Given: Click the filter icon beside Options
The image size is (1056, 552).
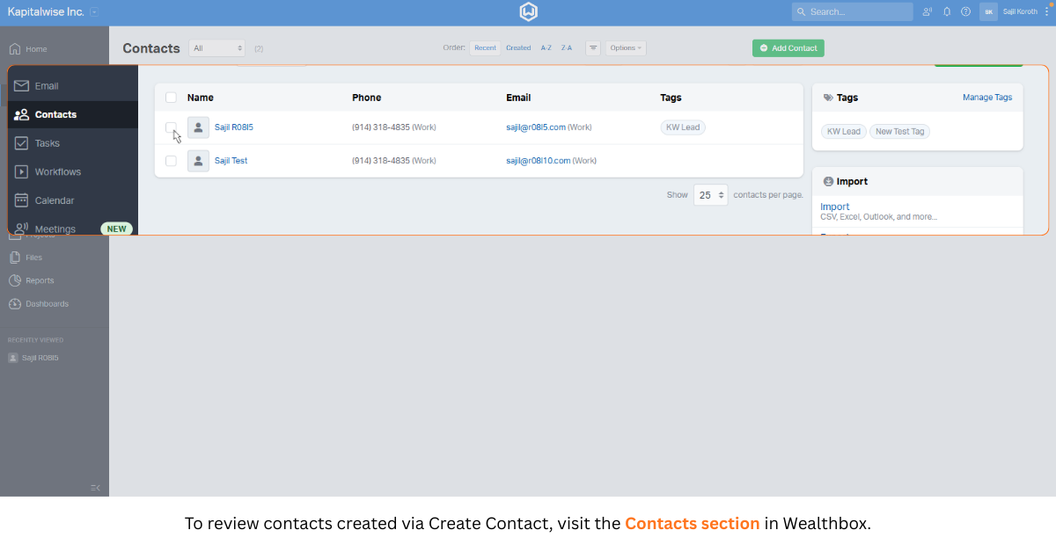Looking at the screenshot, I should (x=593, y=48).
